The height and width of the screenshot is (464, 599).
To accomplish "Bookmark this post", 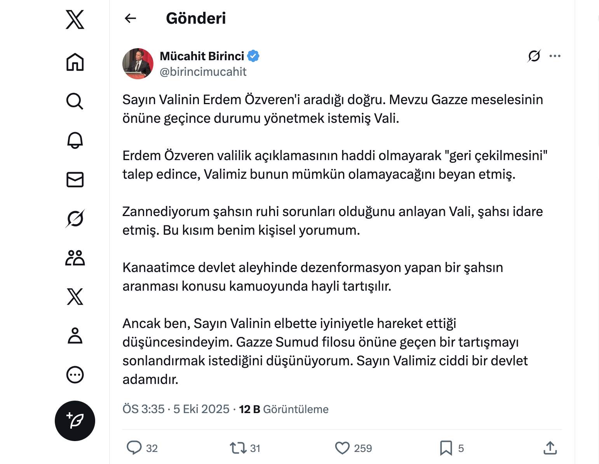I will [446, 448].
